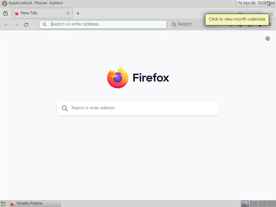The image size is (276, 207).
Task: Click the magnifier icon in the toolbar Search box
Action: point(174,25)
